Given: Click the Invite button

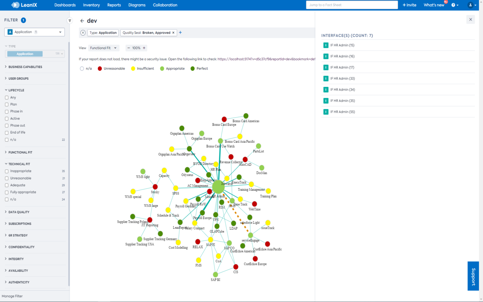Looking at the screenshot, I should (x=409, y=5).
